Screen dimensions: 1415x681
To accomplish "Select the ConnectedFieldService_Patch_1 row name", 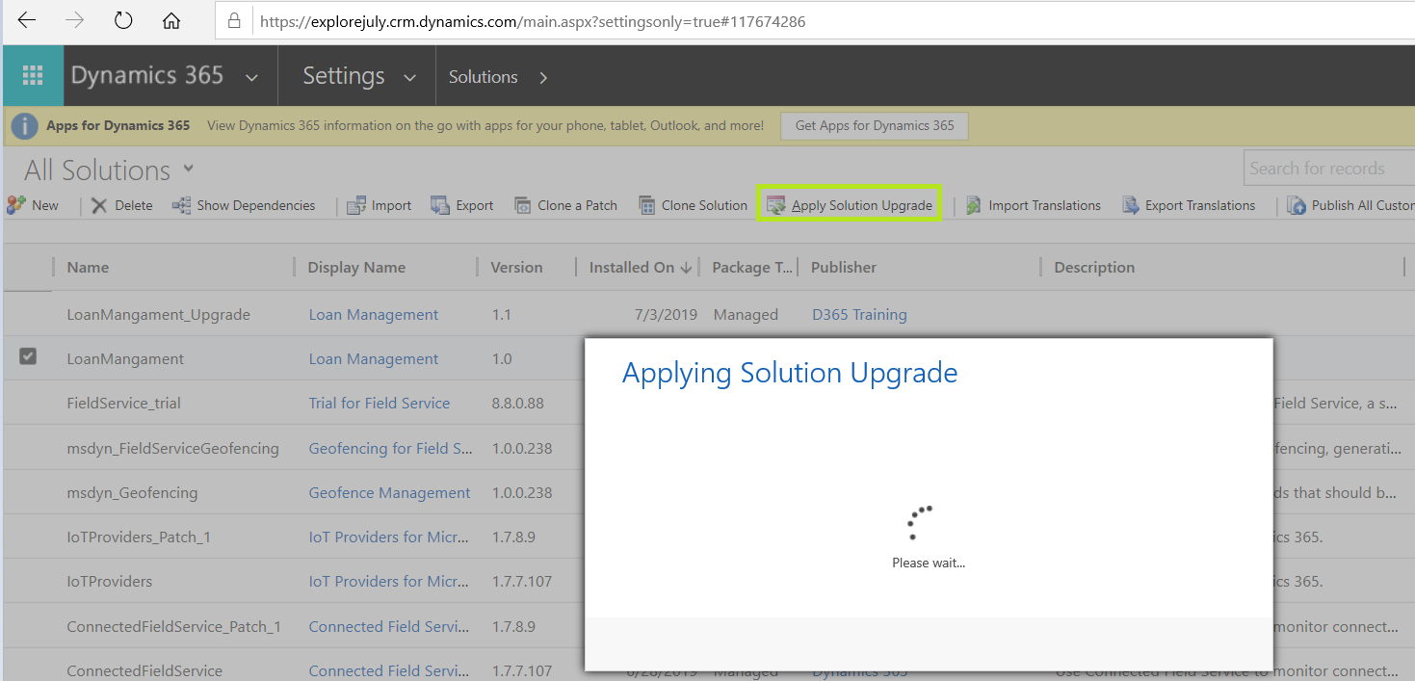I will [x=173, y=626].
